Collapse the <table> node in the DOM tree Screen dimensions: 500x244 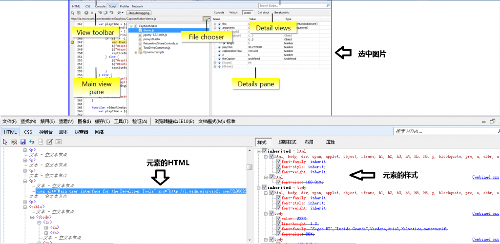point(25,207)
